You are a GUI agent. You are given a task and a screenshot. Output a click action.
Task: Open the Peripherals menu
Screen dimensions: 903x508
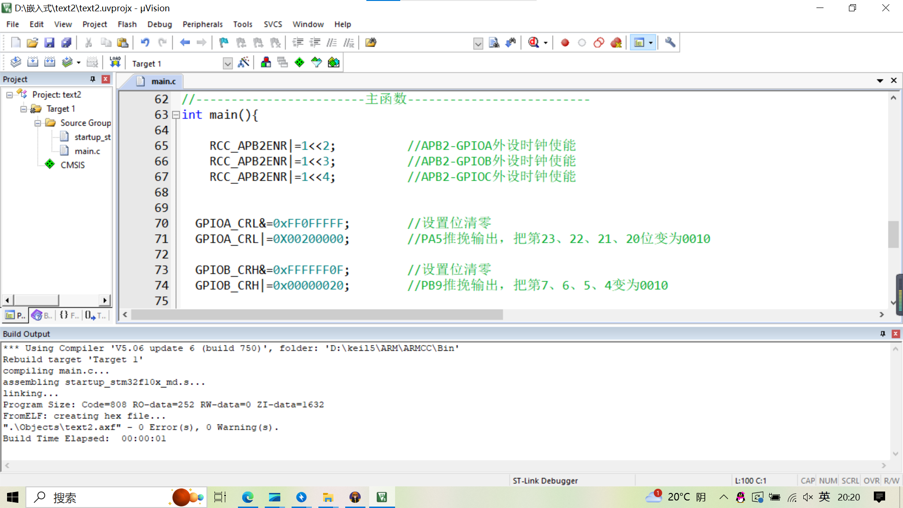click(x=202, y=24)
